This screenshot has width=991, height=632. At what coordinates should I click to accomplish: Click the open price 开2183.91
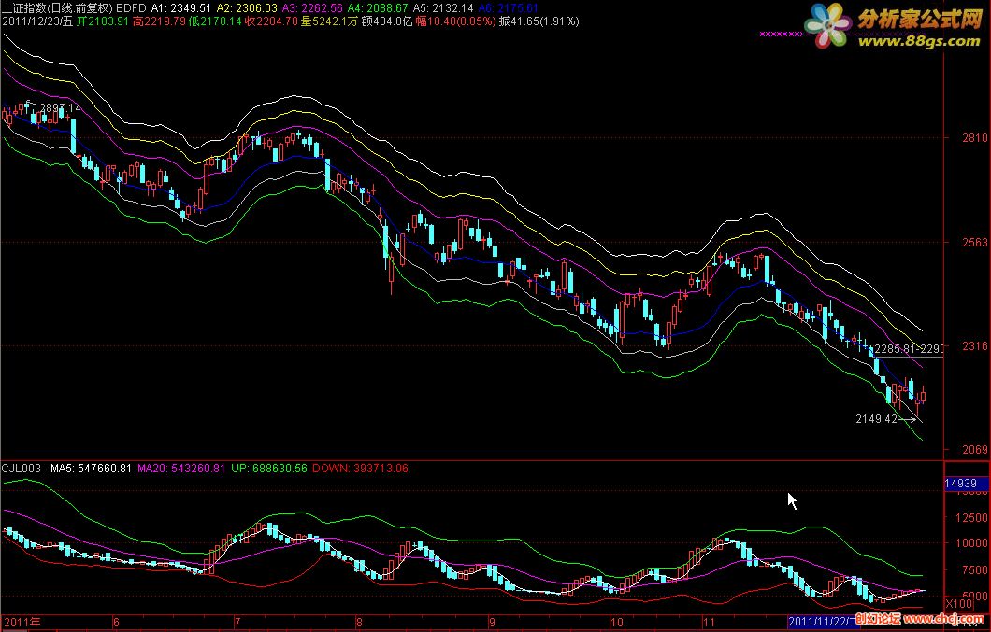[103, 21]
